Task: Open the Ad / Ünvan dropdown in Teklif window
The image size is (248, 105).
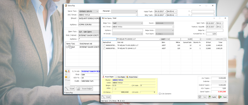Action: [x=173, y=27]
